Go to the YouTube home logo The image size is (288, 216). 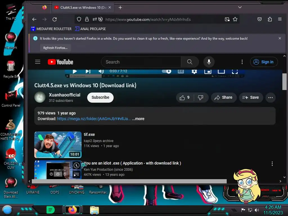60,62
